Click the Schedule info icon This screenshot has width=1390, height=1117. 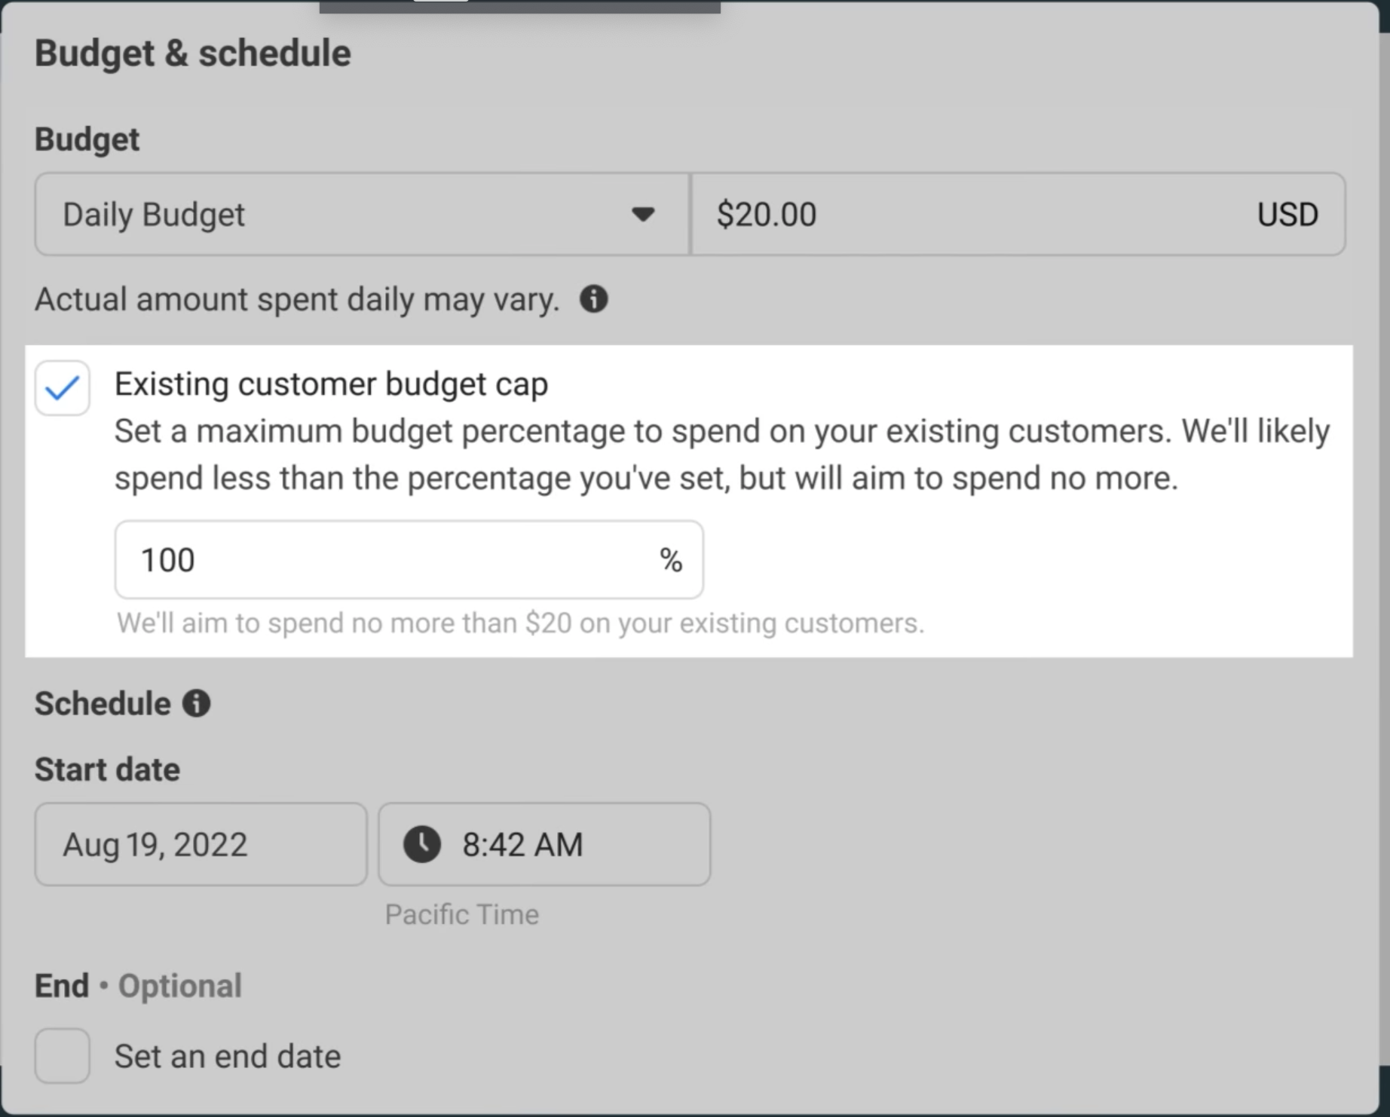(x=197, y=703)
